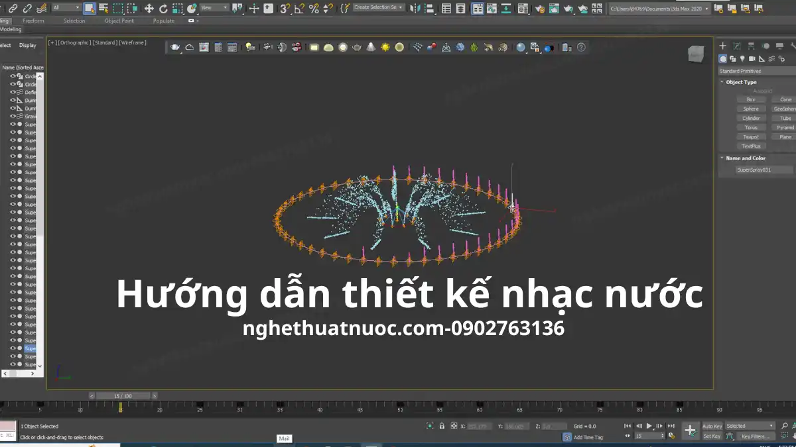Open the Orthographic viewport menu

[73, 42]
